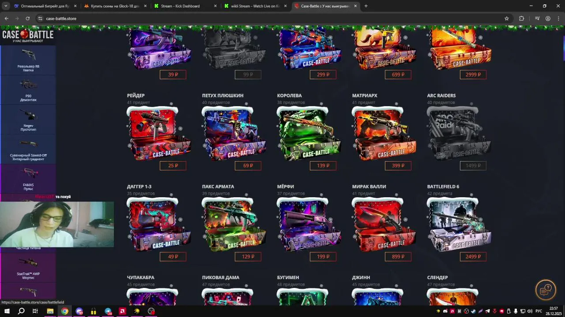The image size is (565, 317).
Task: Open the browser extensions puzzle icon
Action: (521, 18)
